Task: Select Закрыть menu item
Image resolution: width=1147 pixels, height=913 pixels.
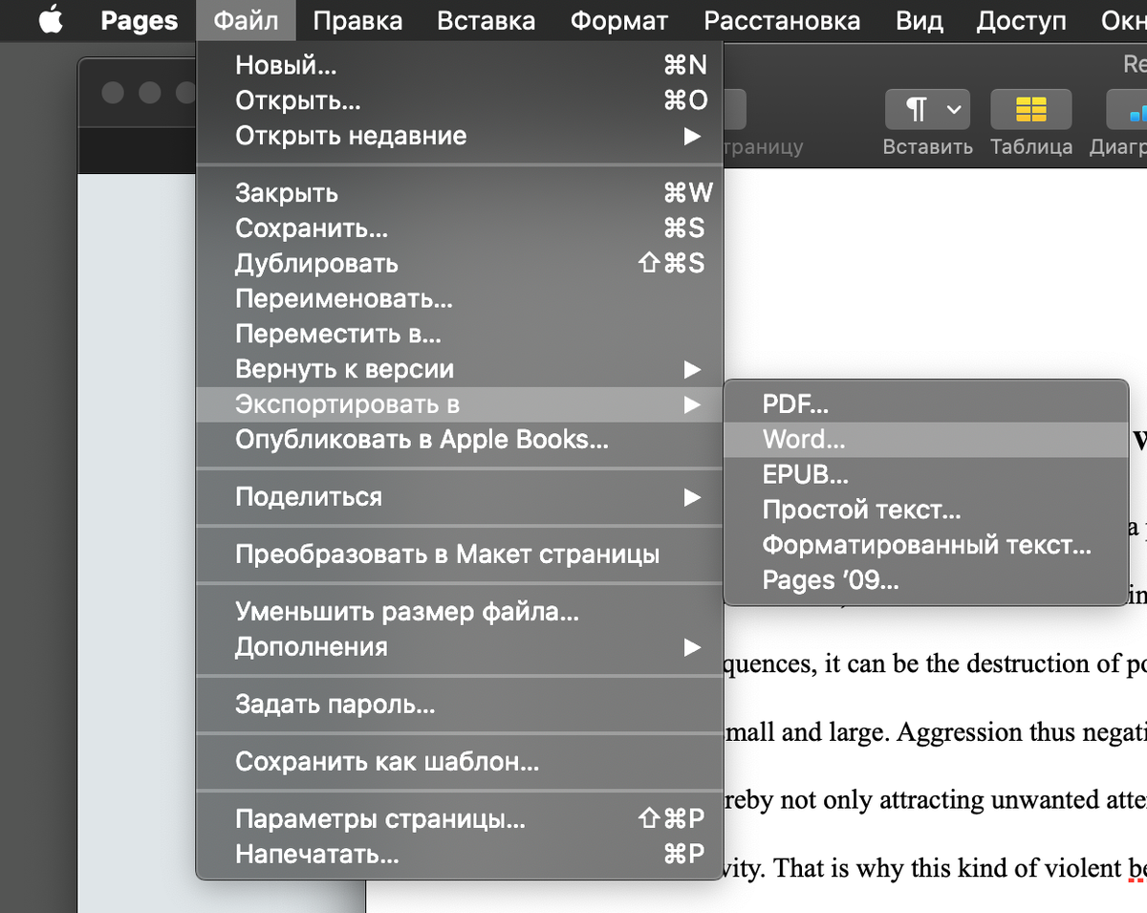Action: 459,193
